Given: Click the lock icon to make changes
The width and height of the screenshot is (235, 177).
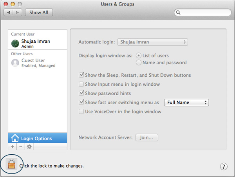Looking at the screenshot, I should click(11, 164).
